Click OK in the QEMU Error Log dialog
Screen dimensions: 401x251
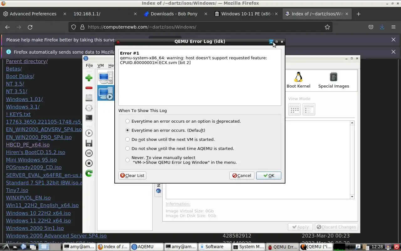[268, 175]
